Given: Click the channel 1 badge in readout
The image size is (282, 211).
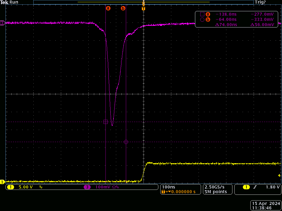Looking at the screenshot, I should [10, 187].
